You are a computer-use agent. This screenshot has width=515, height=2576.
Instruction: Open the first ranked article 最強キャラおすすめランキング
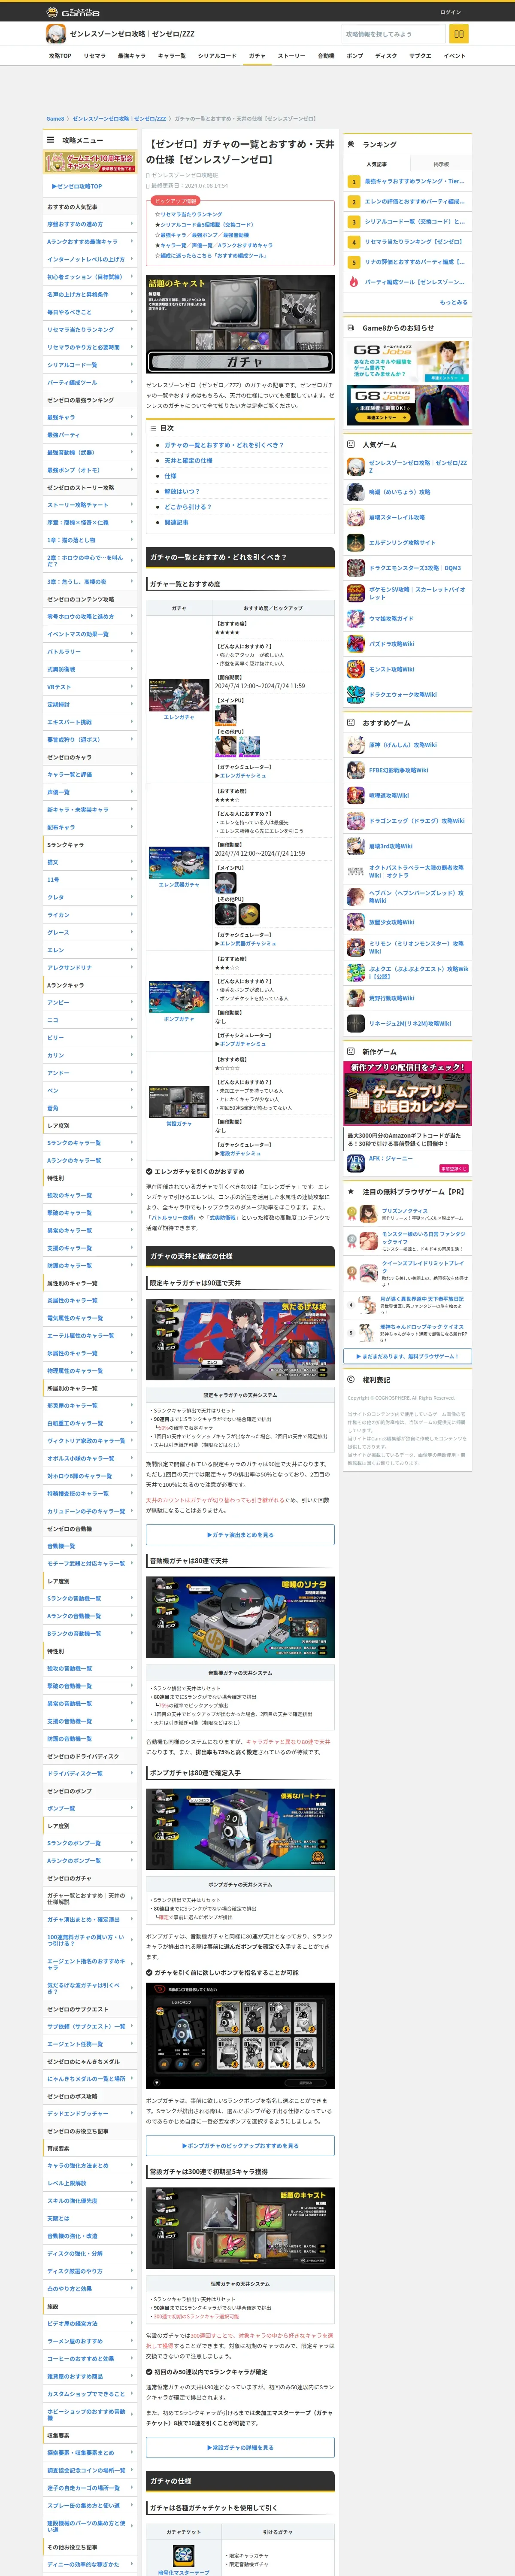(414, 181)
